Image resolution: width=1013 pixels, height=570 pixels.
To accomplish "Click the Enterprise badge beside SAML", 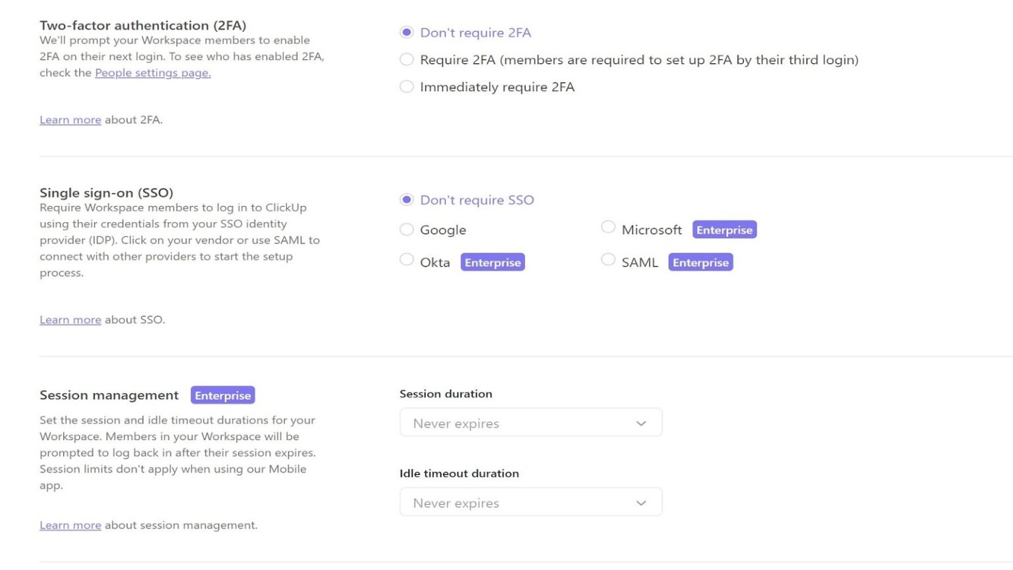I will click(700, 262).
